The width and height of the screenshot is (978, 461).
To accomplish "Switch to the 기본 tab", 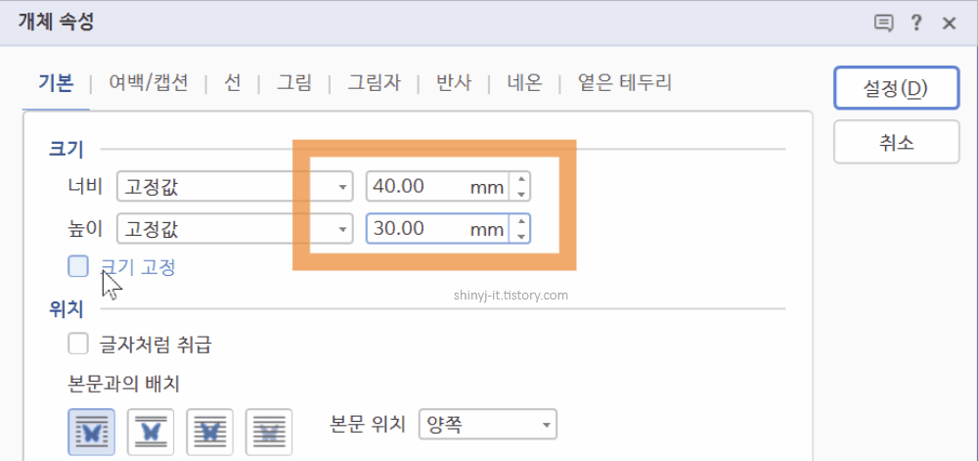I will pos(56,83).
